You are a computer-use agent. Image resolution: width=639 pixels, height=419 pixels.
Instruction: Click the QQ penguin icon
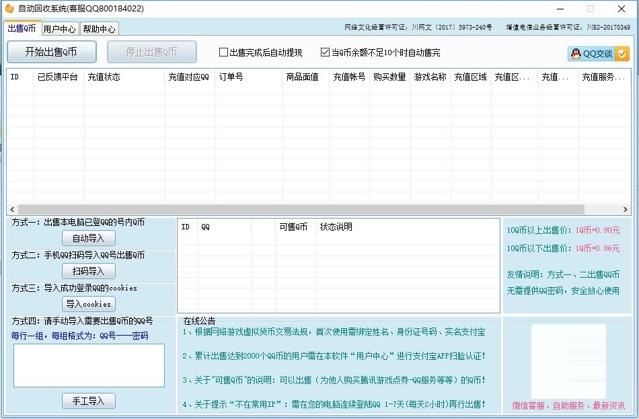tap(576, 54)
